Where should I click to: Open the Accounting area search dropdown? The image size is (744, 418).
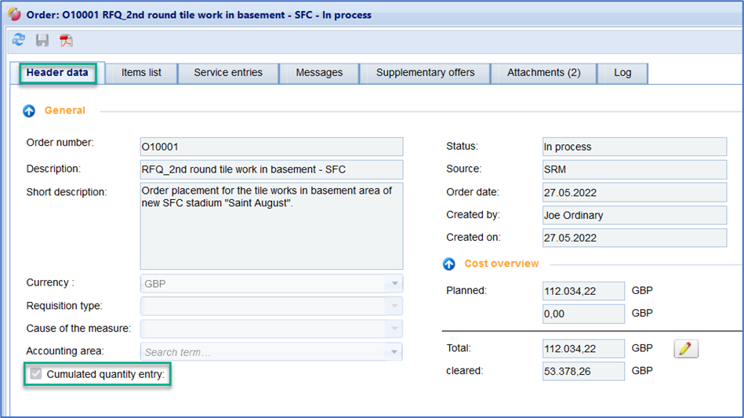pos(395,352)
